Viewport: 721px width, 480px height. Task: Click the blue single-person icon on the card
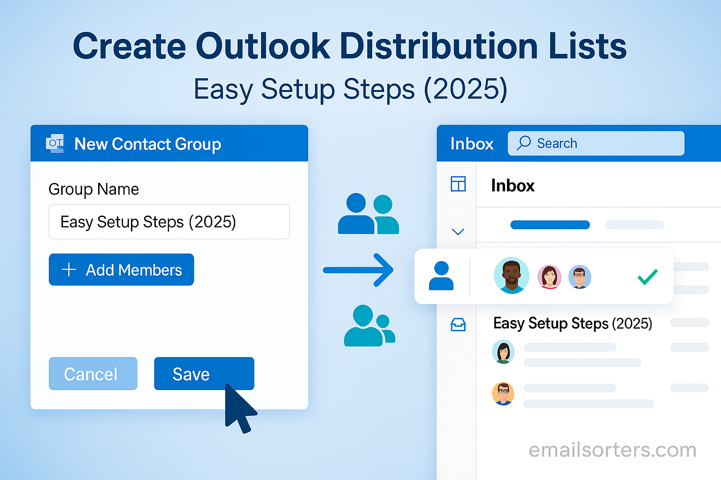(x=441, y=276)
